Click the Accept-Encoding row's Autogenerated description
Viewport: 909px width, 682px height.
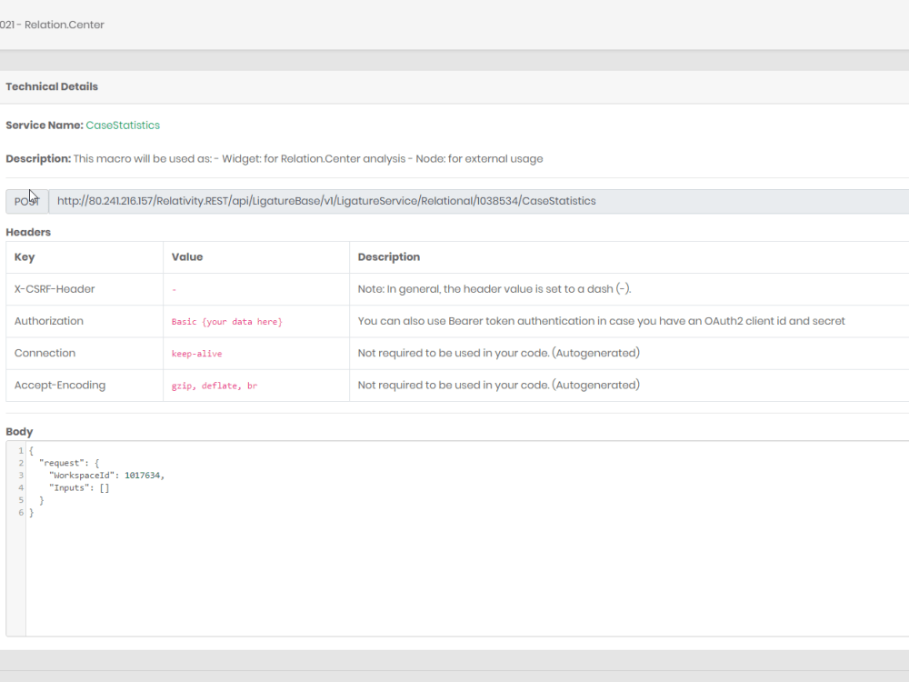(498, 385)
